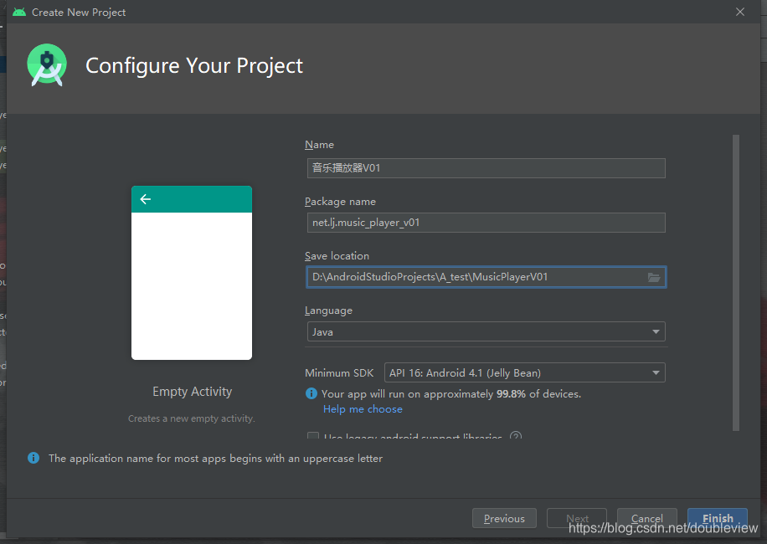Click the vertical scrollbar of the form
The width and height of the screenshot is (767, 544).
(x=736, y=283)
